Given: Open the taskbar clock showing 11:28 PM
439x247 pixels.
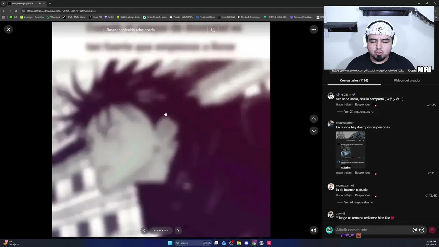Looking at the screenshot, I should point(431,243).
